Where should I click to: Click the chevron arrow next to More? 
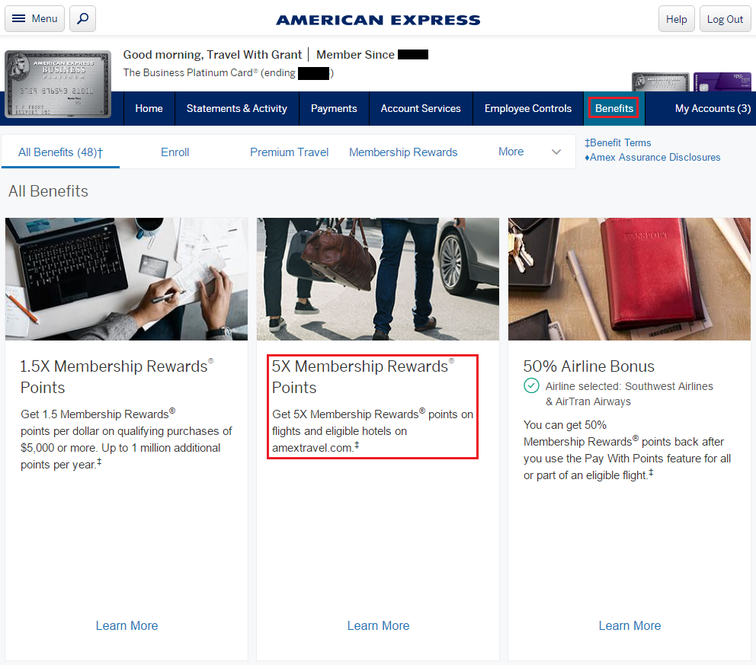(556, 152)
